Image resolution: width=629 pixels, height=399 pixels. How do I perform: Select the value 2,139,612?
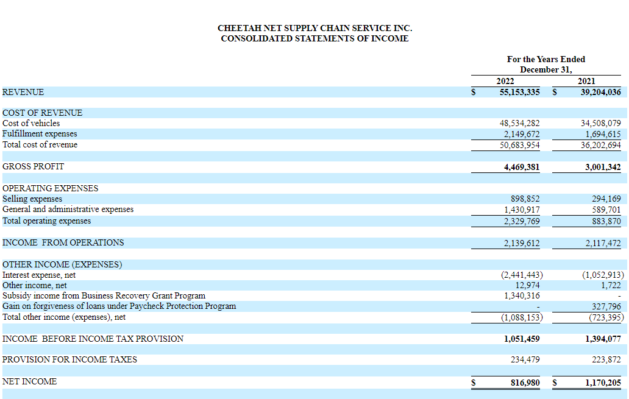522,244
